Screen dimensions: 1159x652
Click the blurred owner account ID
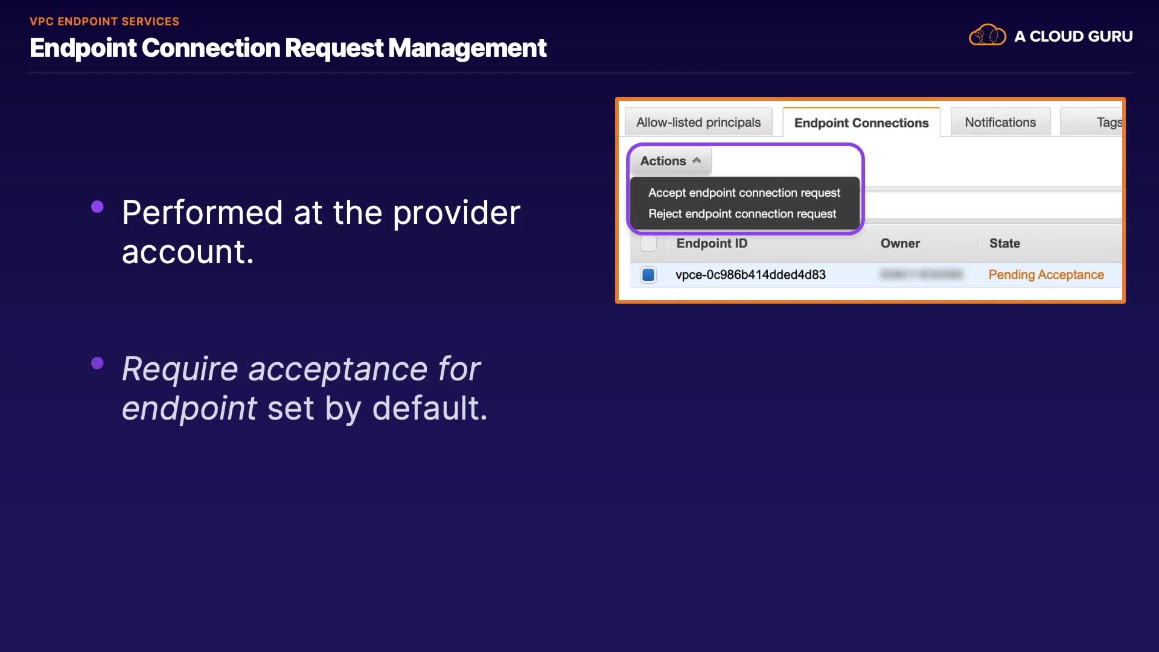[921, 275]
